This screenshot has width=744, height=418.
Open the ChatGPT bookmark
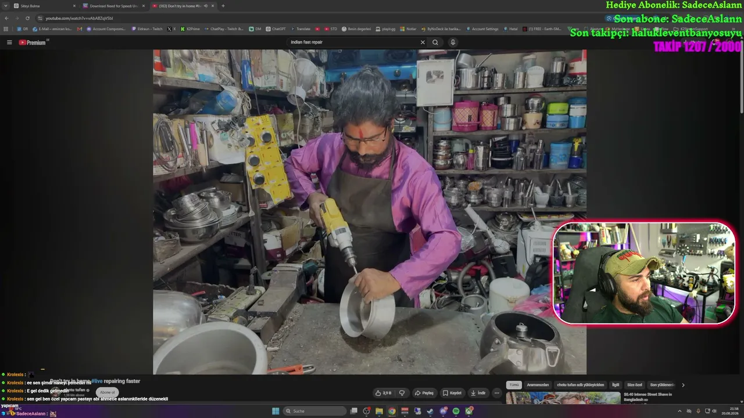pos(276,28)
